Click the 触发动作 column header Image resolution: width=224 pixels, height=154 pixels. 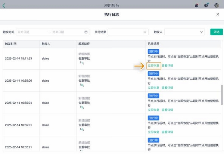pos(84,44)
